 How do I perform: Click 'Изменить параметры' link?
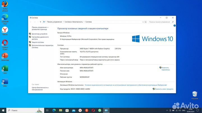coord(166,69)
